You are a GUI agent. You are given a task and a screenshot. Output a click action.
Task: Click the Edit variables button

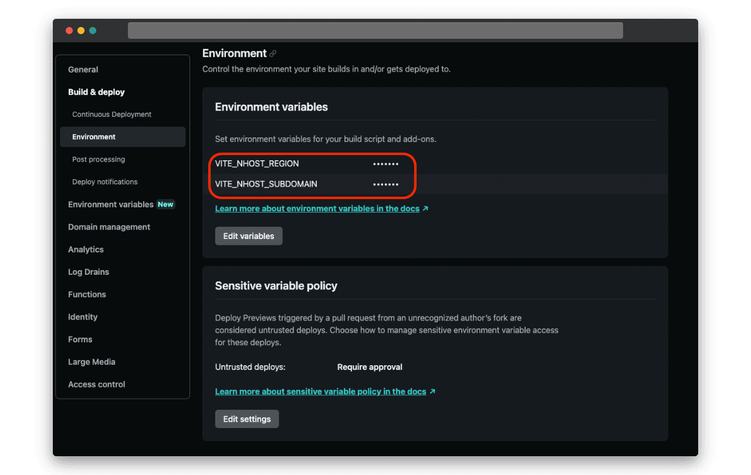click(x=249, y=236)
